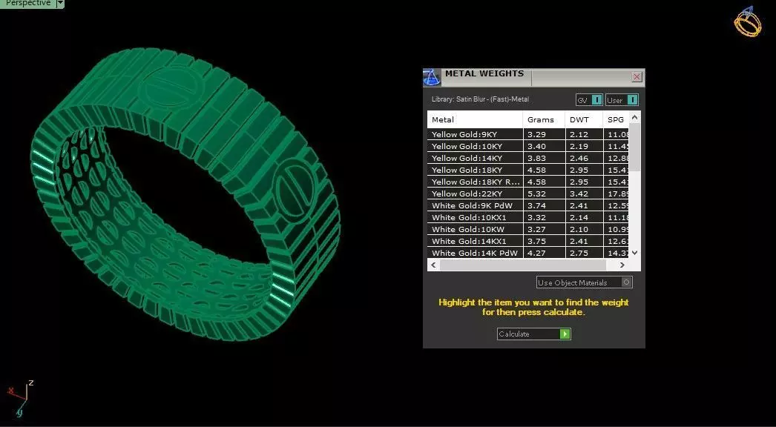Select the Yellow Gold:9KY row
Viewport: 776px width, 427px height.
click(528, 134)
